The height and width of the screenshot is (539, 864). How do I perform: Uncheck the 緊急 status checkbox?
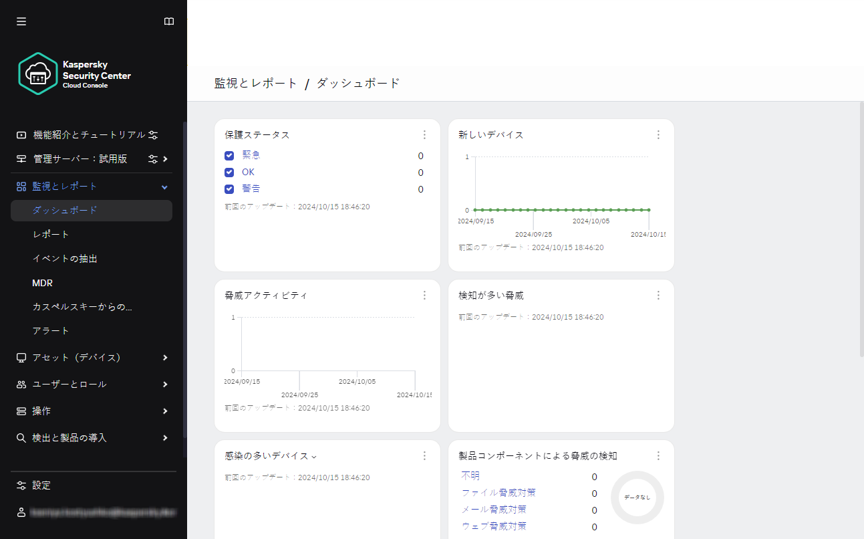[229, 156]
